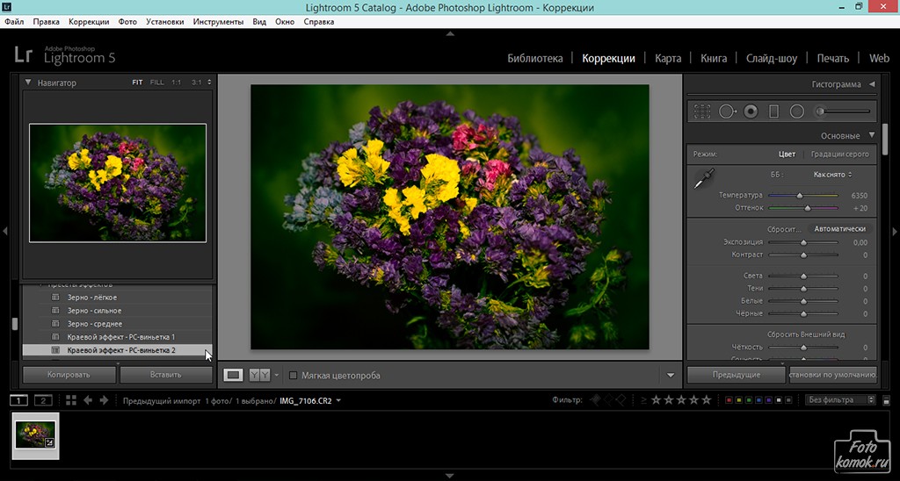The width and height of the screenshot is (900, 481).
Task: Switch to the Слайд-шоу module
Action: [x=772, y=59]
